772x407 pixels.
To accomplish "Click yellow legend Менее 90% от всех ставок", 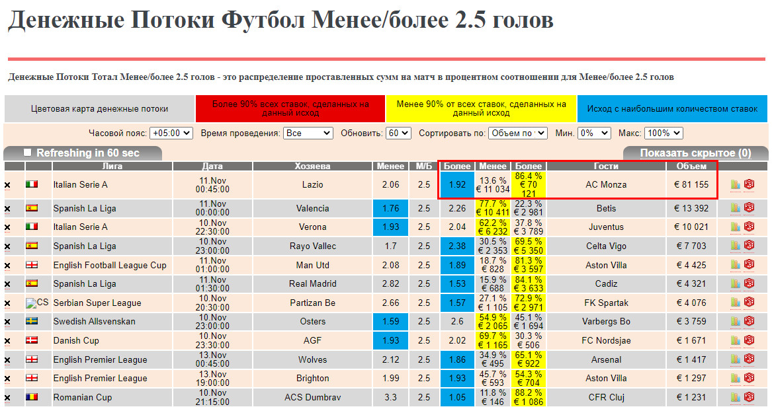I will click(x=481, y=108).
